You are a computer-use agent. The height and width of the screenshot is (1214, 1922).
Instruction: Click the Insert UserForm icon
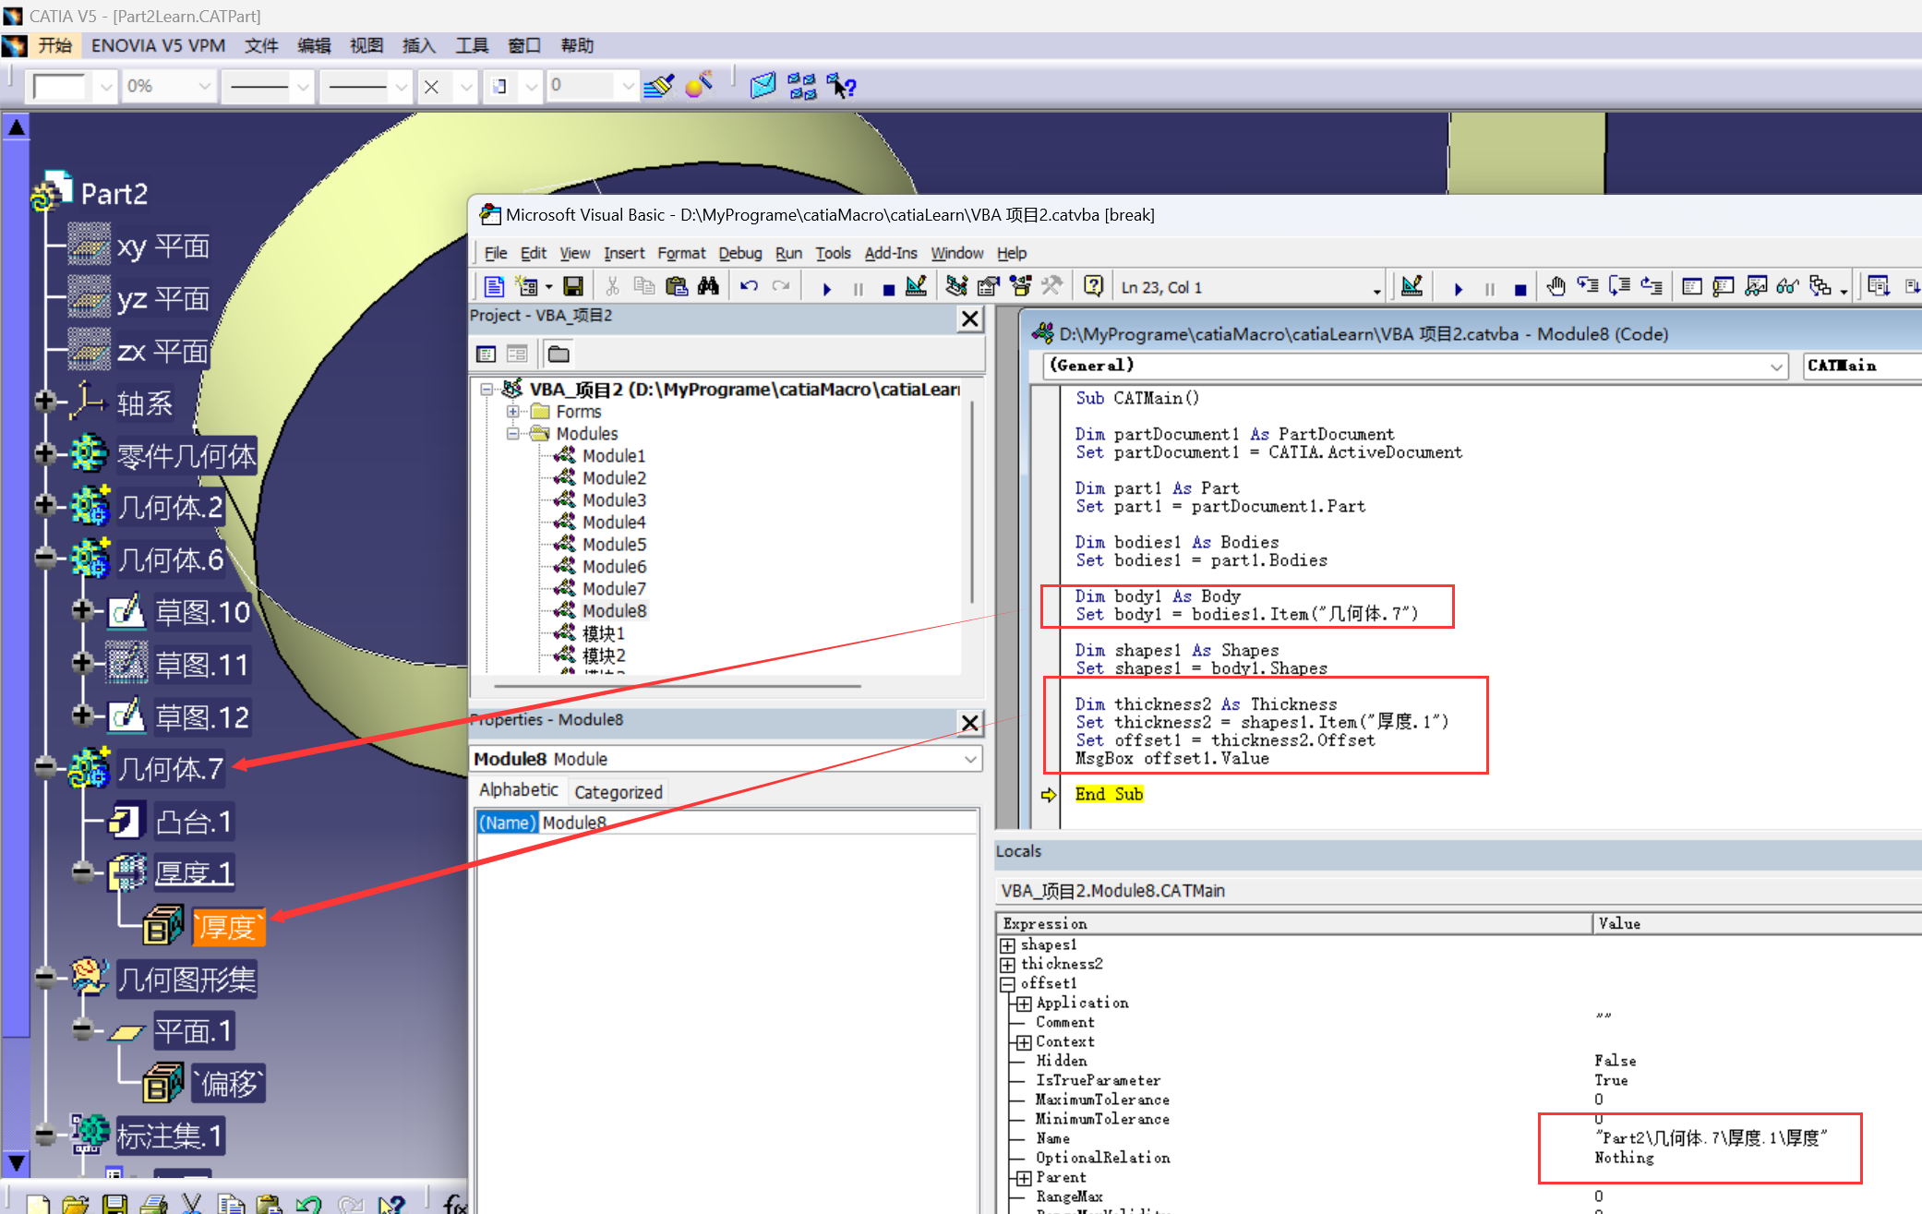coord(526,287)
